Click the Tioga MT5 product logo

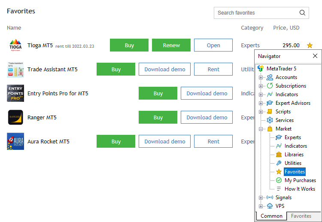click(x=15, y=45)
